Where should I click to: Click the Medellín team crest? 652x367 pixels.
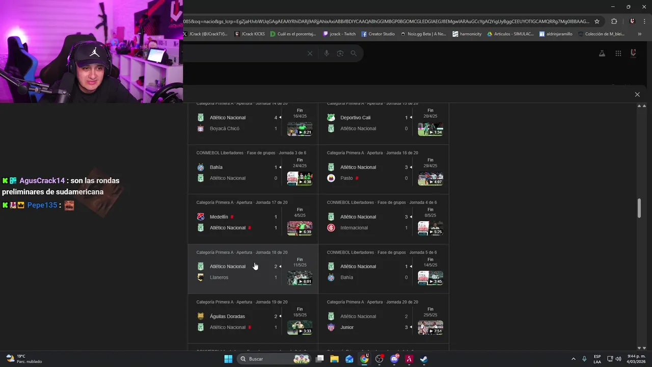pos(201,217)
